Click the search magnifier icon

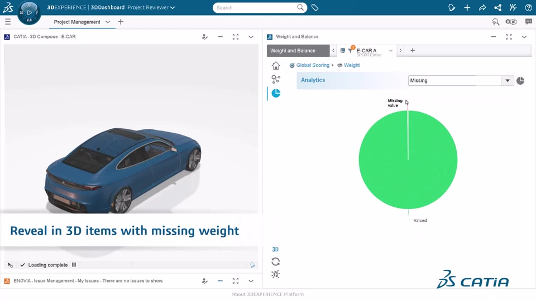[300, 7]
